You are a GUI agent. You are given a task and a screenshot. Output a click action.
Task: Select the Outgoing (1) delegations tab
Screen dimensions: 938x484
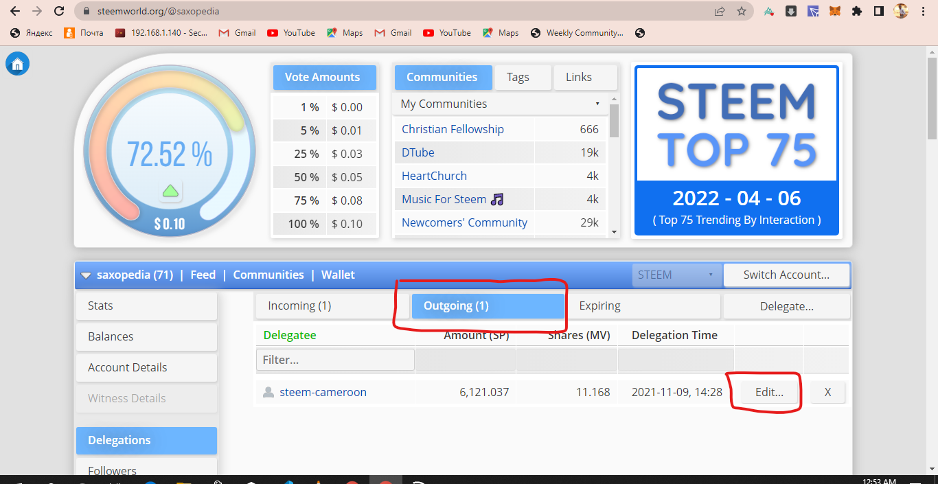[488, 306]
